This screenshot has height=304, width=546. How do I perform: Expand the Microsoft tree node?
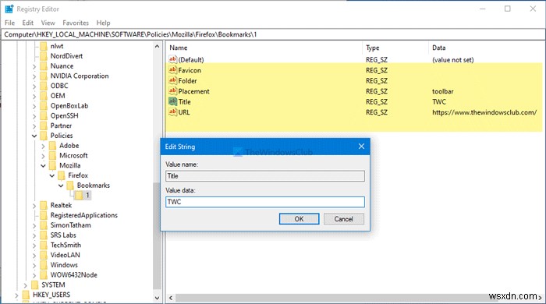[x=43, y=156]
